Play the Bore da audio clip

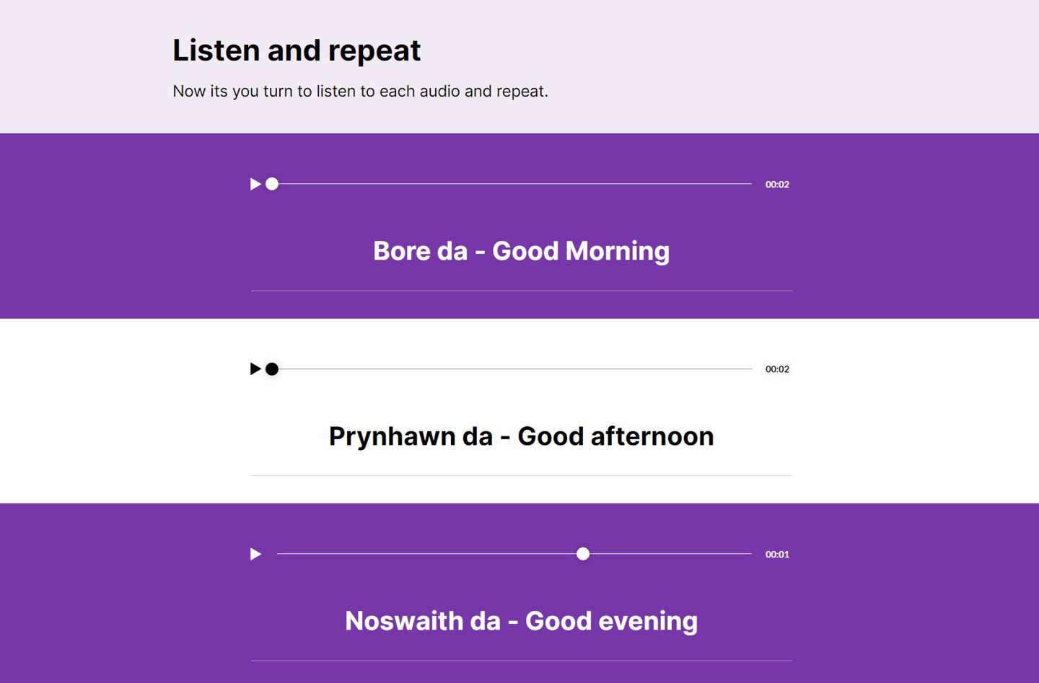[x=255, y=185]
